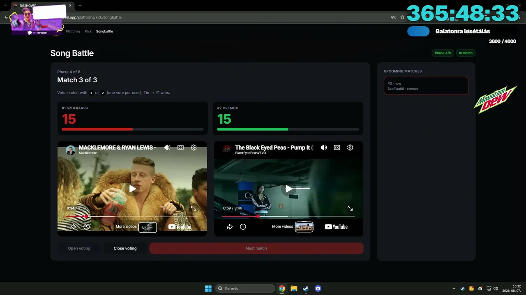Open the Macklemore channel avatar
Screen dimensions: 526x295
click(71, 150)
